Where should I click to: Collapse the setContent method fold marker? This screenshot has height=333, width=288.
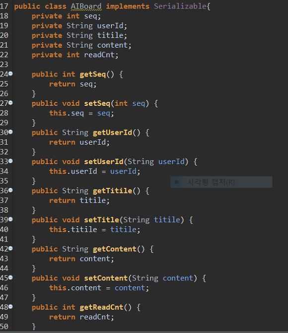point(10,277)
